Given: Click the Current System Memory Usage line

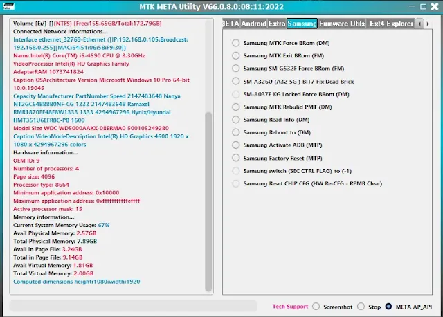Looking at the screenshot, I should [62, 225].
